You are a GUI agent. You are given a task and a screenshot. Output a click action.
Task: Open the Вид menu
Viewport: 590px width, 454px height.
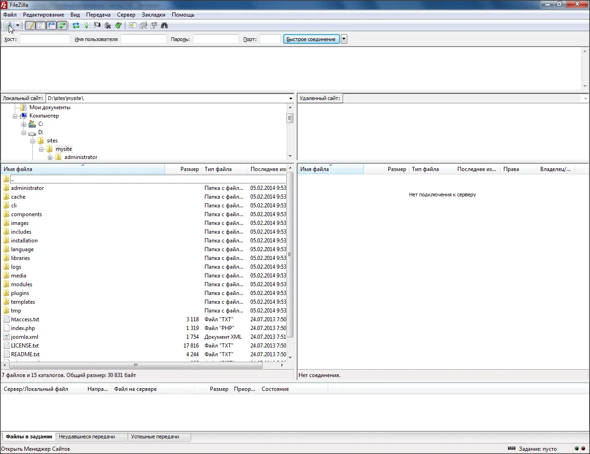(75, 15)
